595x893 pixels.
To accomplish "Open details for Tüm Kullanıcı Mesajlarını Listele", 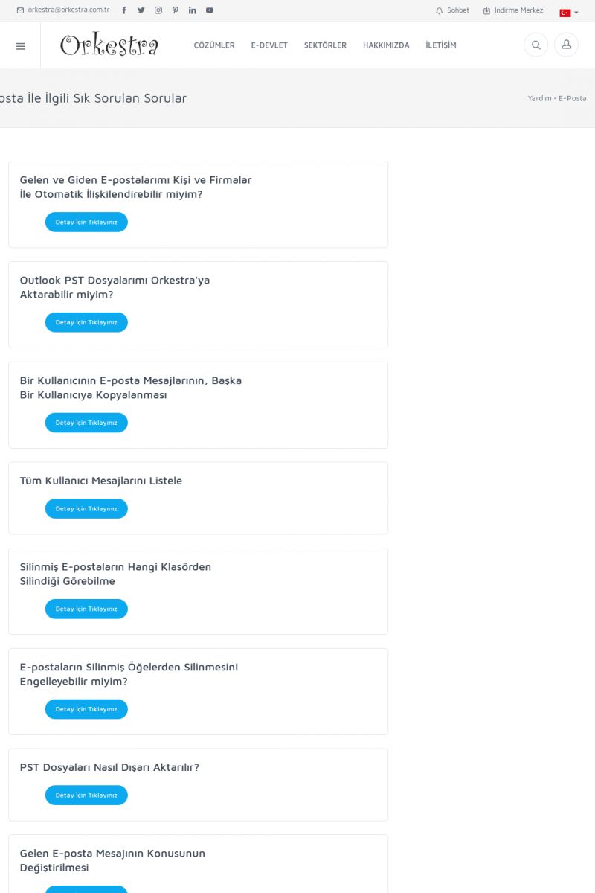I will [x=86, y=509].
